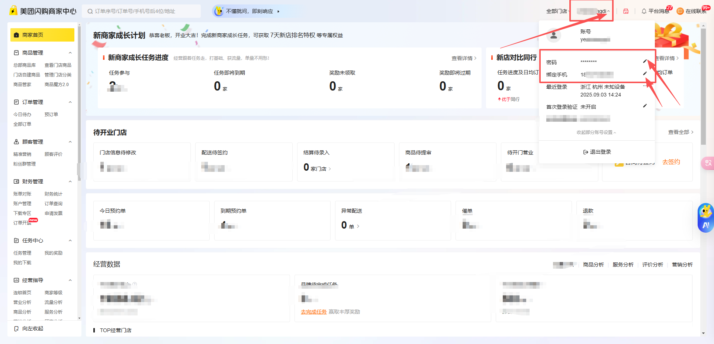Screen dimensions: 714x344
Task: Click the Meituan lightning logo icon
Action: click(x=13, y=11)
